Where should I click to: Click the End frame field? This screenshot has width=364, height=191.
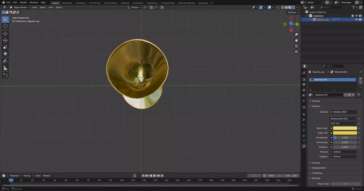point(292,176)
